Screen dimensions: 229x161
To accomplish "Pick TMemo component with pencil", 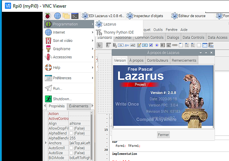I will (139, 45).
